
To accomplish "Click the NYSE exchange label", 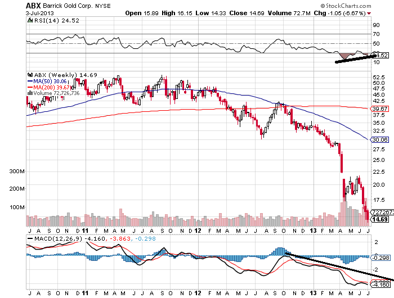I will [x=103, y=6].
